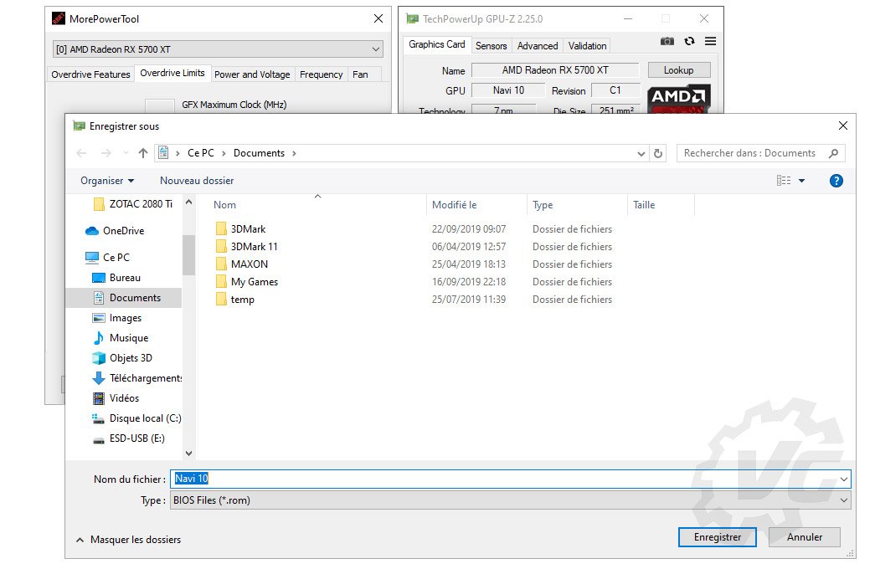
Task: Click the help question mark icon
Action: click(835, 181)
